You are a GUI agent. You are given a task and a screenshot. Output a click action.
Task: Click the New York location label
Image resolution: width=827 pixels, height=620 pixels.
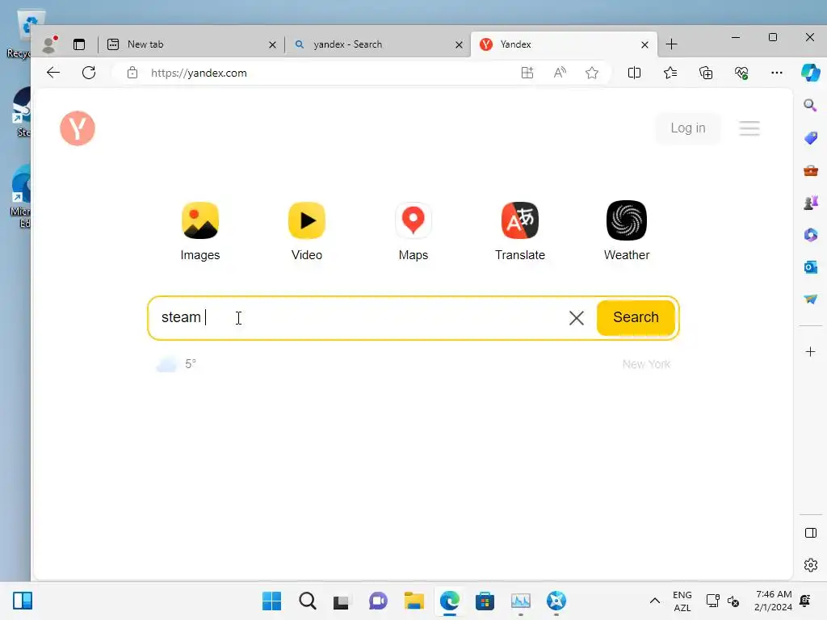tap(646, 364)
